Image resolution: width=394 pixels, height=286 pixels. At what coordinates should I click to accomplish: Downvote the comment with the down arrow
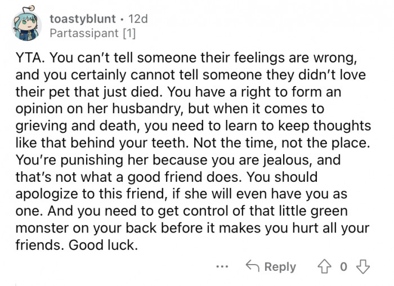click(364, 266)
